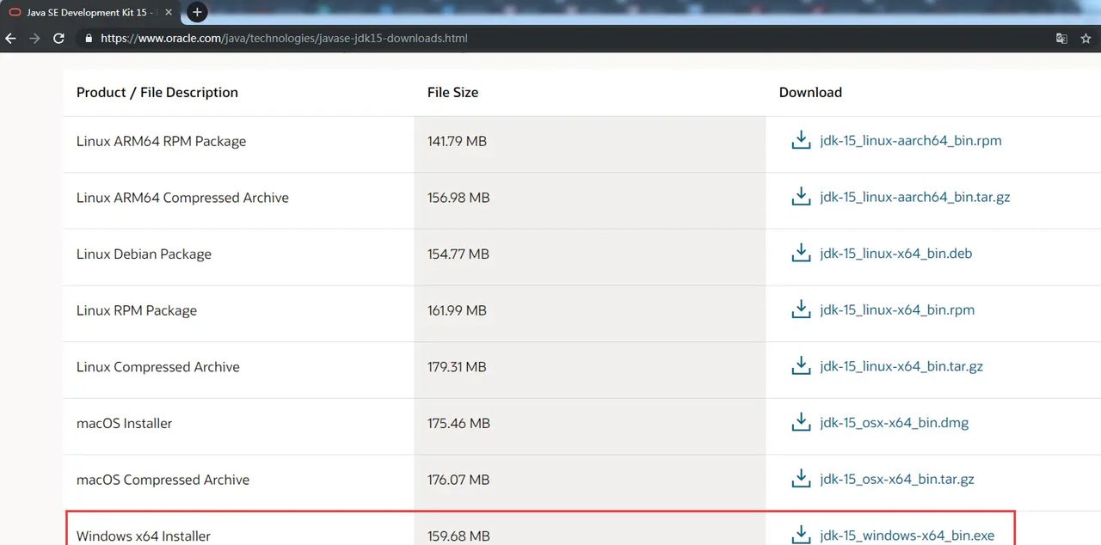Screen dimensions: 1101x545
Task: Click the '179.31 MB' file size
Action: click(x=457, y=367)
